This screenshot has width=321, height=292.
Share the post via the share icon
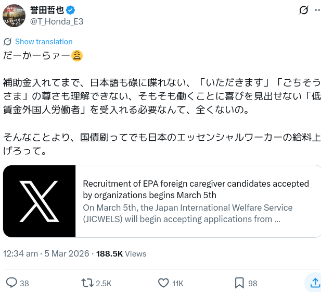314,283
